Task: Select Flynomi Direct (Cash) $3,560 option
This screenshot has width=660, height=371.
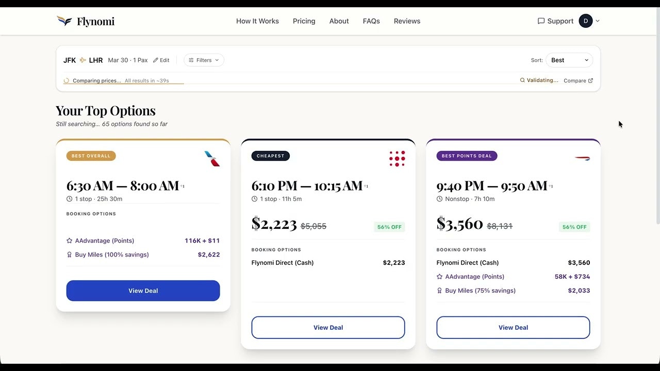Action: click(514, 263)
